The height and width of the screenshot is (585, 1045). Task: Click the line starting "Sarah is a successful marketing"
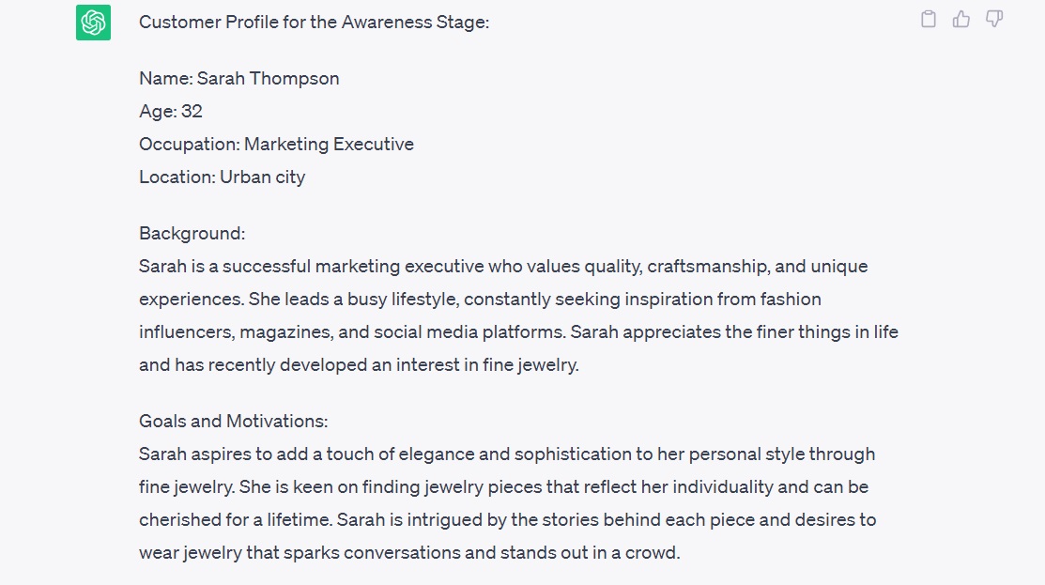(x=503, y=267)
